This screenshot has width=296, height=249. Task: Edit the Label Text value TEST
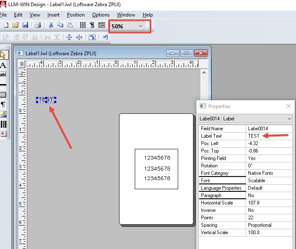269,136
